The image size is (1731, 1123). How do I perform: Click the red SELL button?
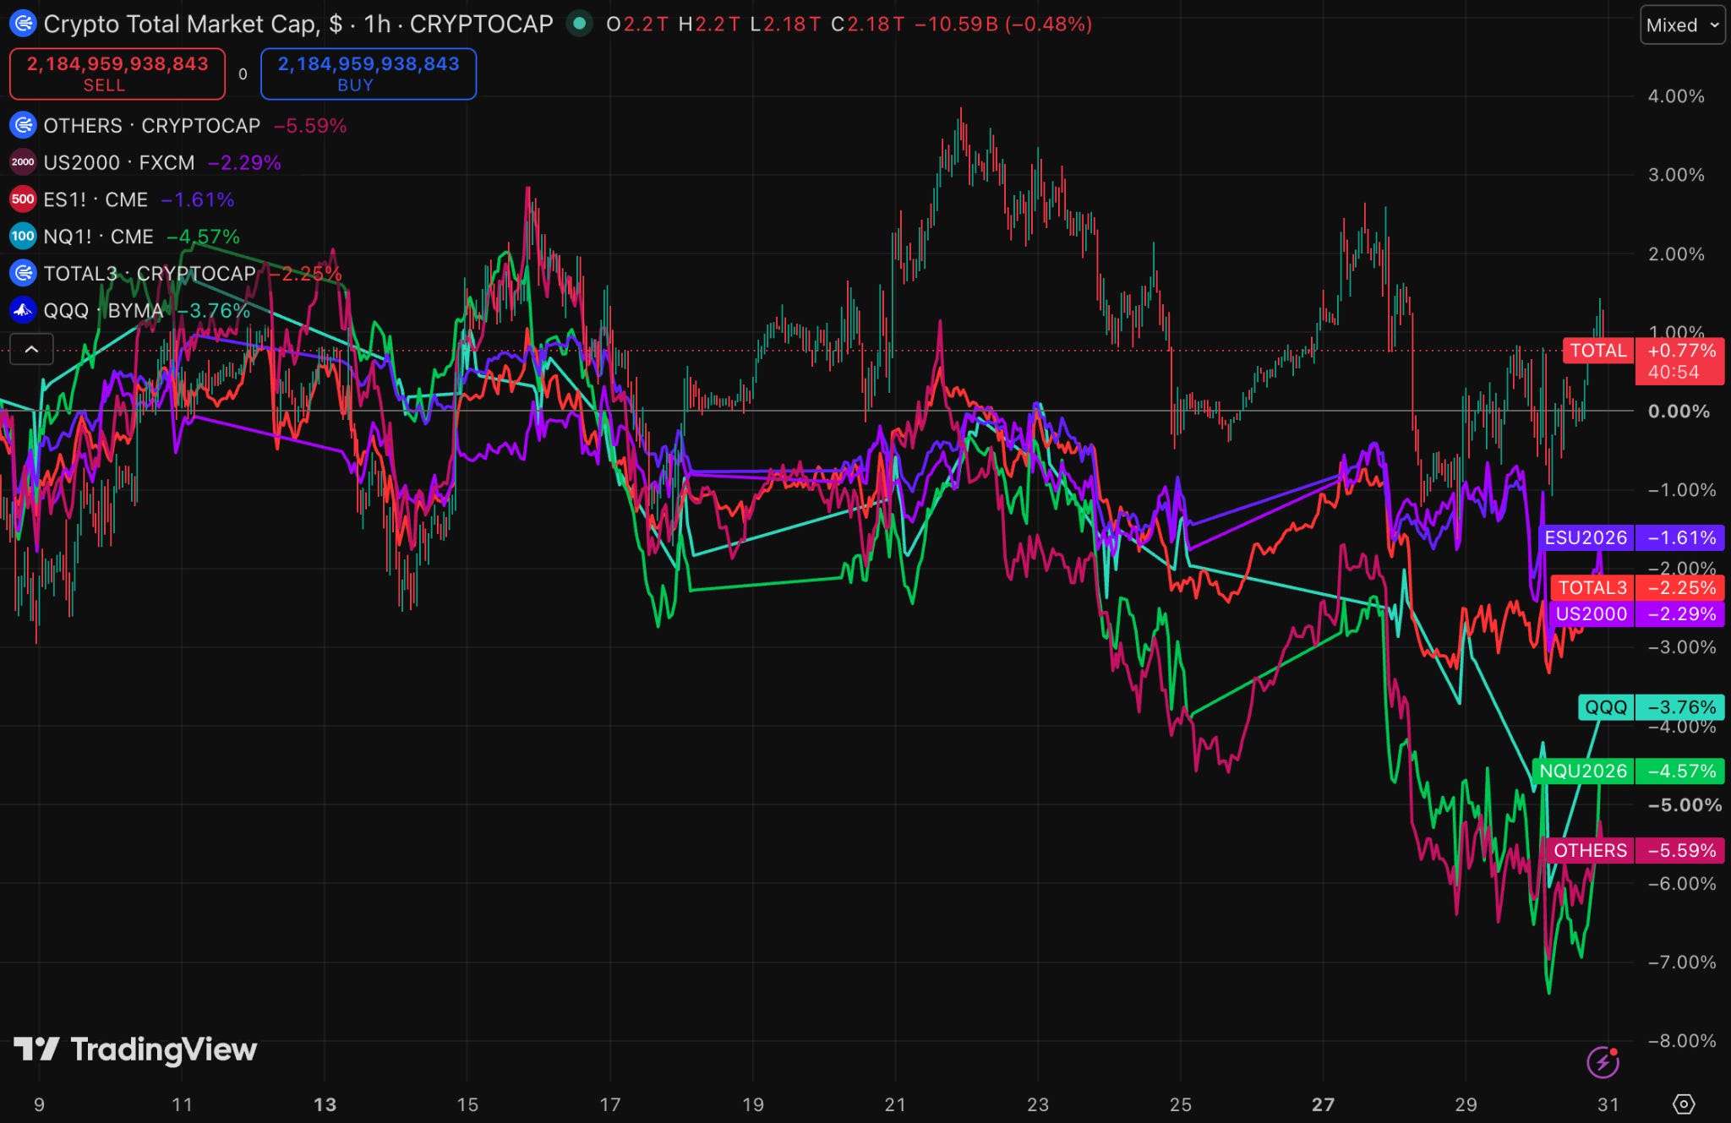click(117, 74)
